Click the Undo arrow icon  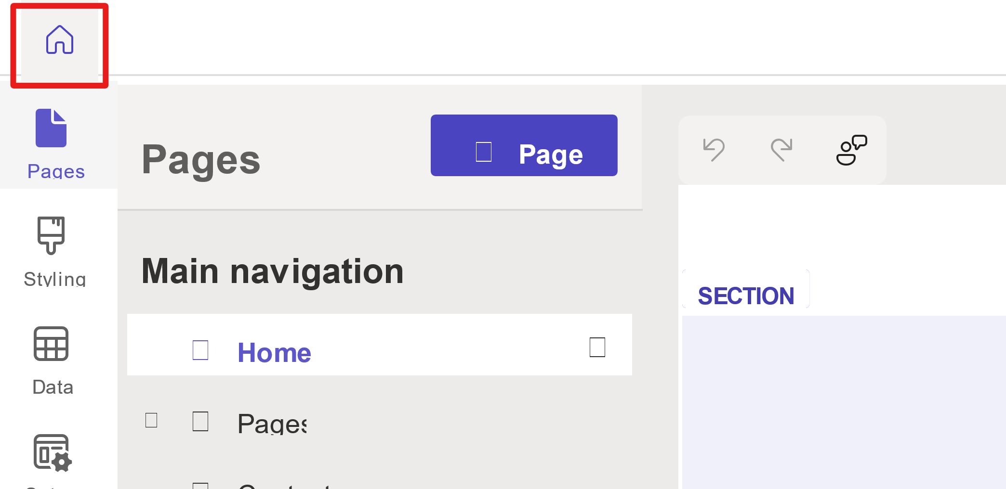(x=714, y=149)
